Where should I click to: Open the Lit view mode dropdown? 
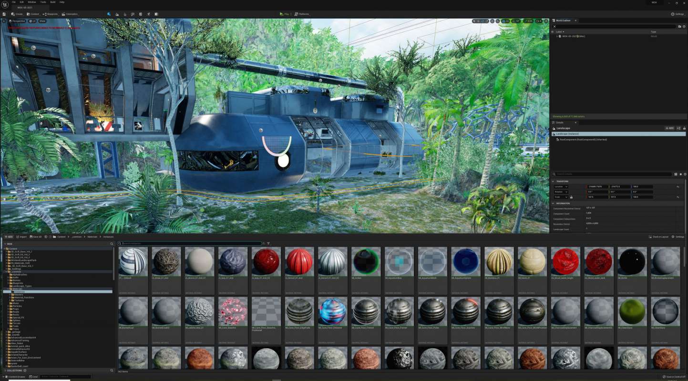click(32, 21)
